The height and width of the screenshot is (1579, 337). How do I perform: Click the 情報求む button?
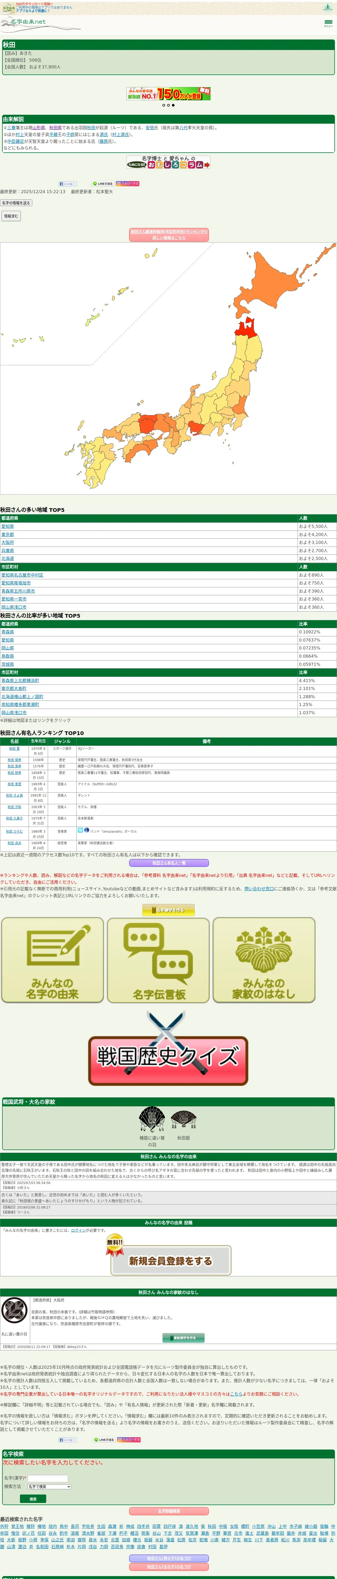(x=11, y=216)
